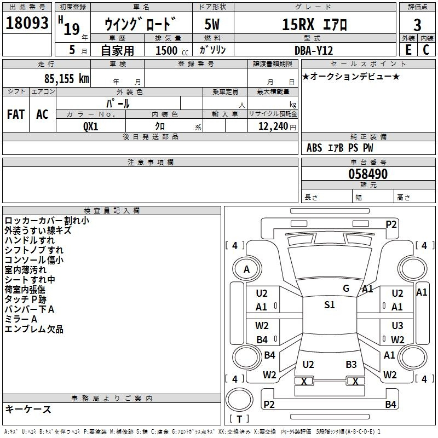Image resolution: width=438 pixels, height=438 pixels.
Task: Select the grade name 15RX エアロ
Action: [x=314, y=25]
